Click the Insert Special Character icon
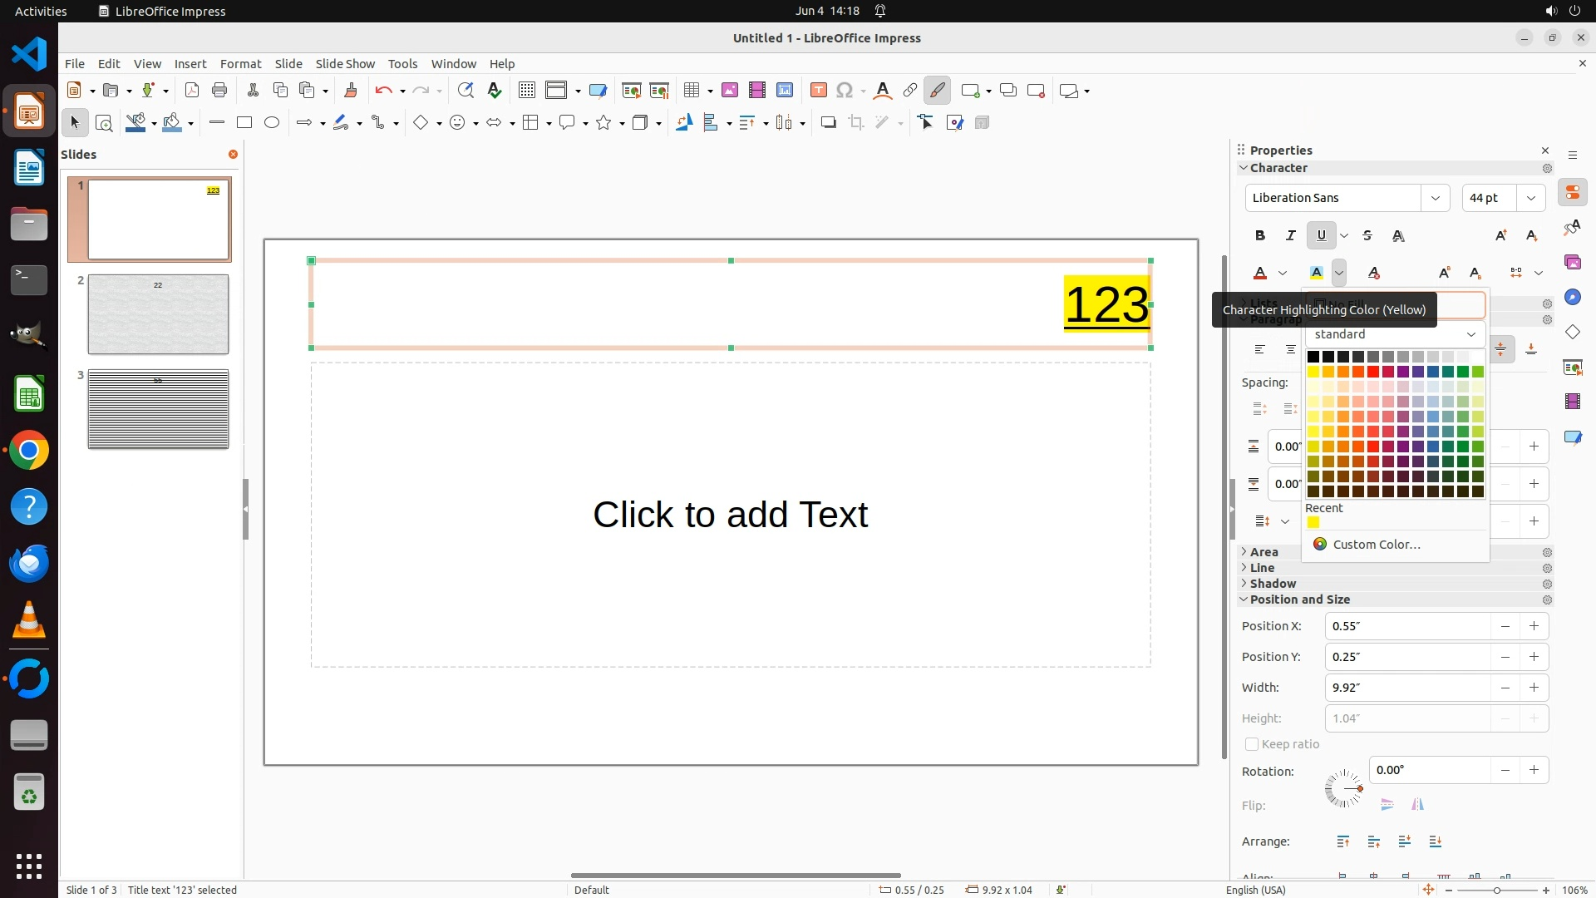Screen dimensions: 1596x898 tap(845, 91)
